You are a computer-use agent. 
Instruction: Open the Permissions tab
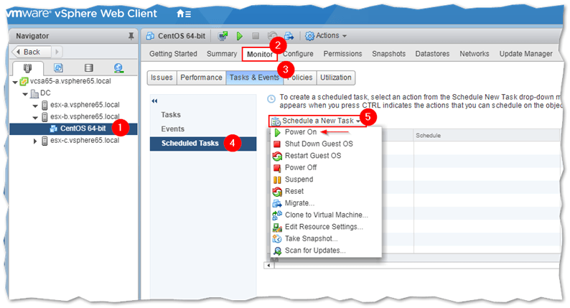(x=342, y=54)
